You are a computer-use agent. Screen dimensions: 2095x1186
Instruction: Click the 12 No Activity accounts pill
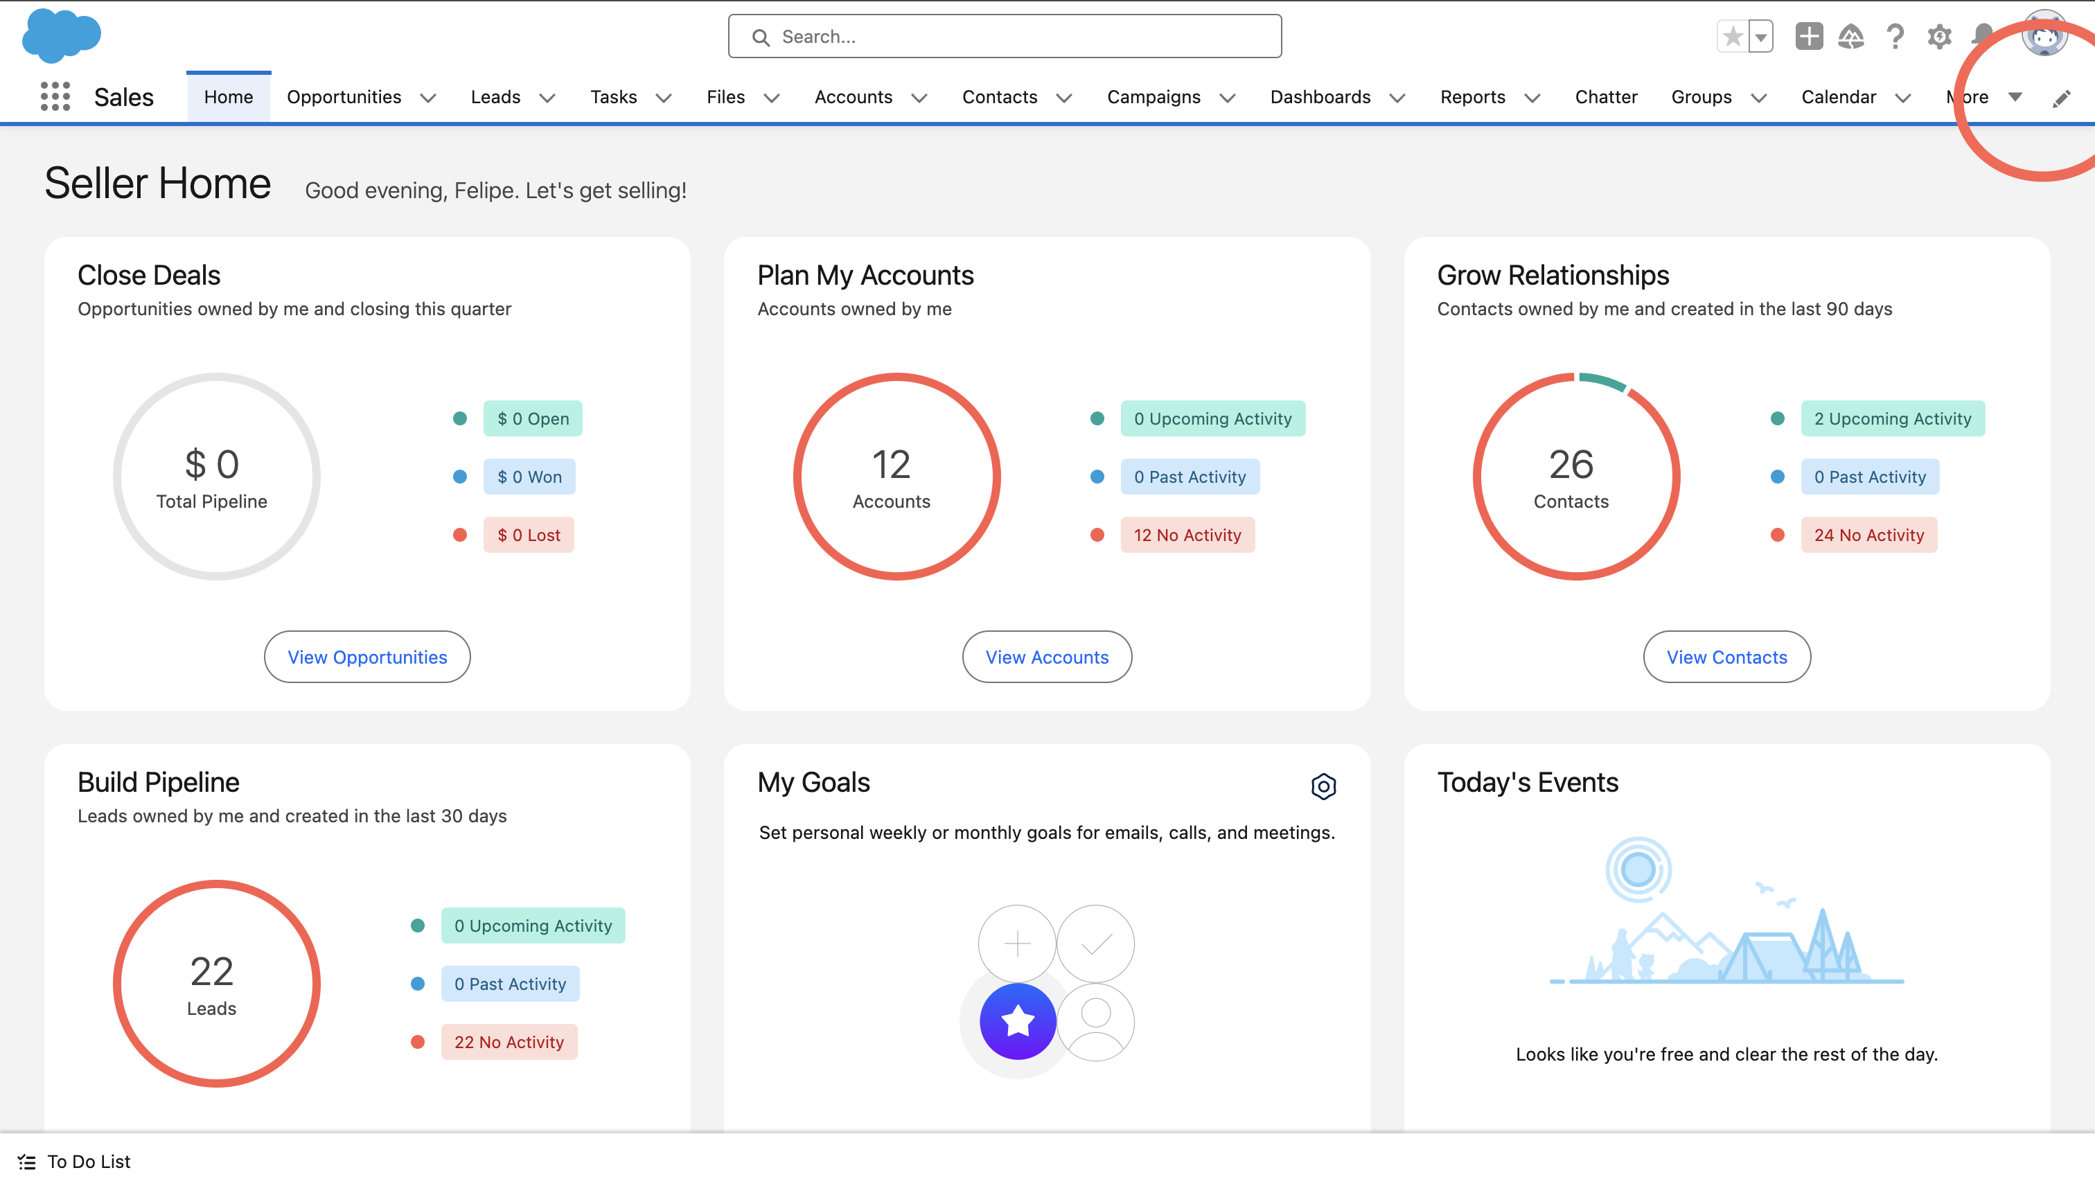pos(1187,536)
